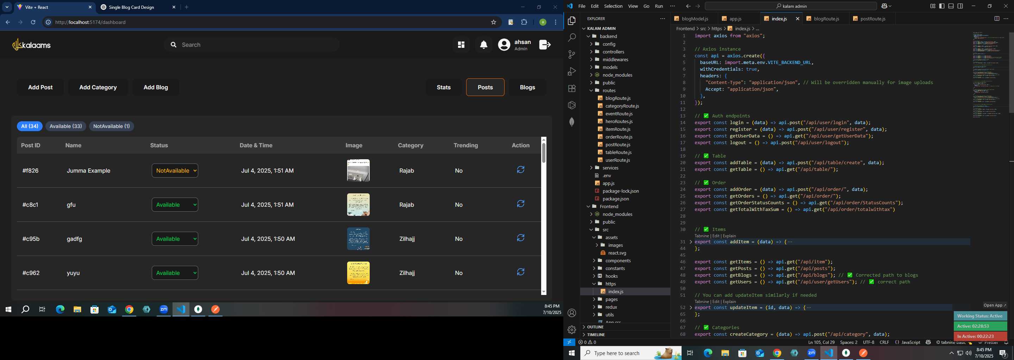Screen dimensions: 1014x360
Task: Click the ahsan user avatar icon
Action: (x=504, y=45)
